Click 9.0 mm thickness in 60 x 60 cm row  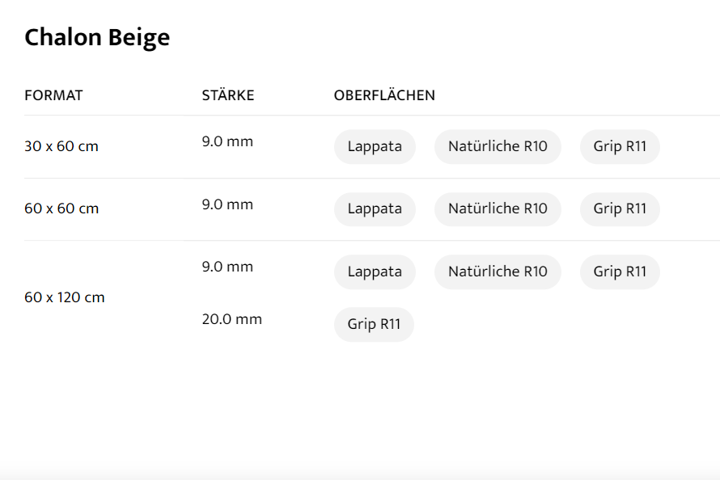click(x=227, y=204)
